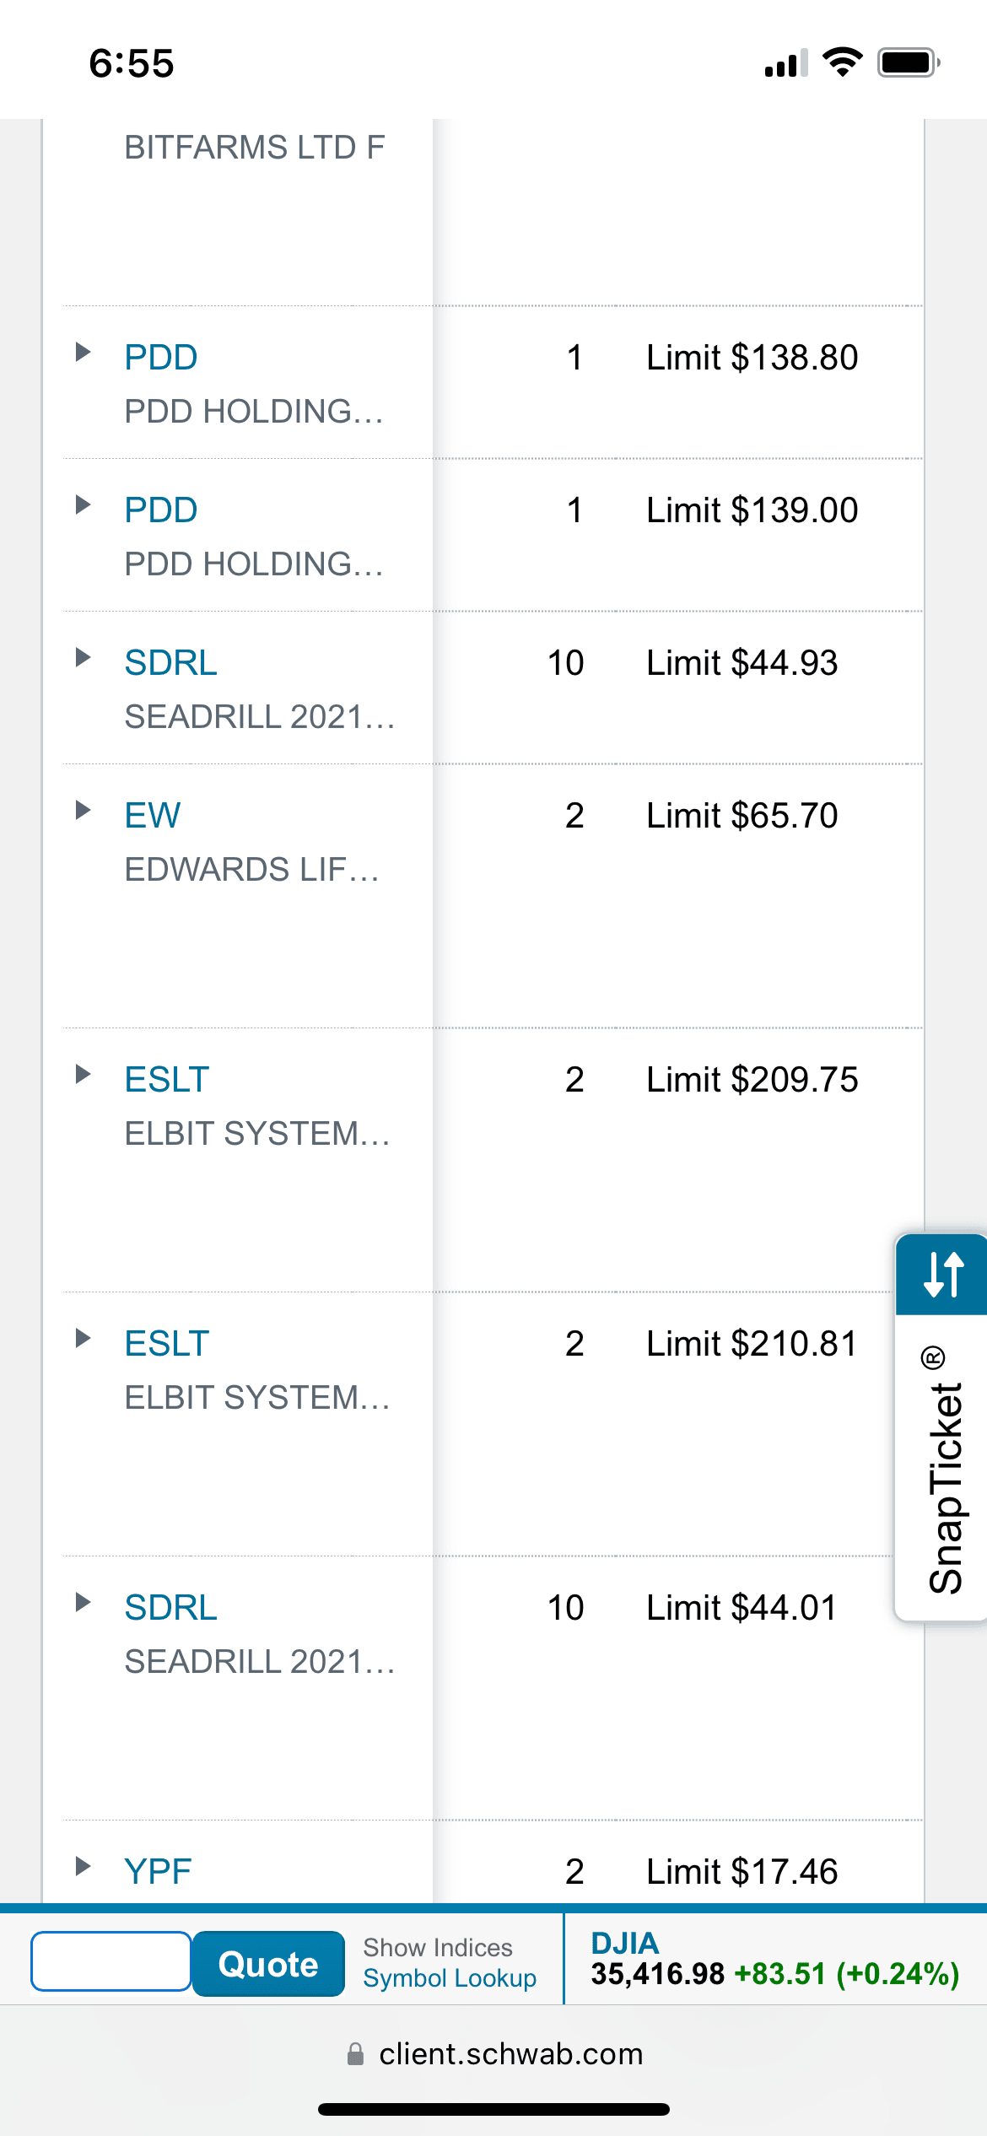Expand the PDD Limit $138.80 order row

[x=83, y=352]
